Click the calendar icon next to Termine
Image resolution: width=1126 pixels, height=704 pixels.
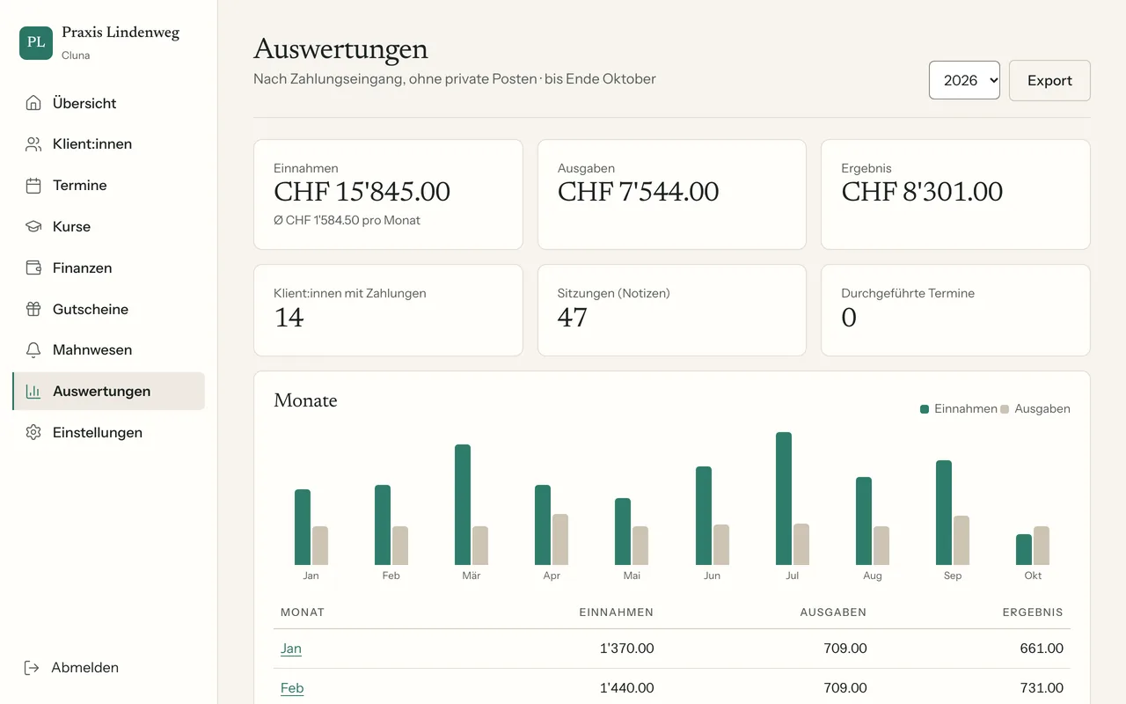pyautogui.click(x=33, y=186)
